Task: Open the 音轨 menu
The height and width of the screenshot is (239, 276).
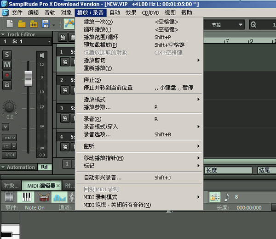Action: click(x=50, y=13)
